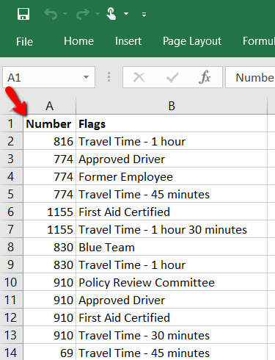The image size is (275, 360).
Task: Click the Touch/Mouse Mode hand icon
Action: [x=111, y=14]
